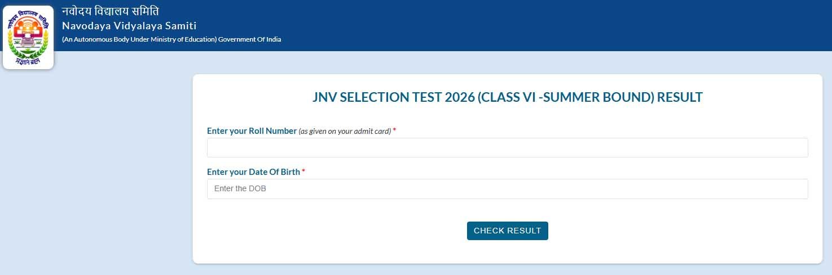
Task: Click the word RESULT in the heading
Action: click(x=680, y=97)
